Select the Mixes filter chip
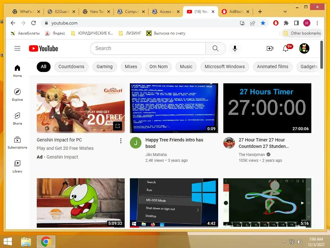Screen dimensions: 330x248 131,67
